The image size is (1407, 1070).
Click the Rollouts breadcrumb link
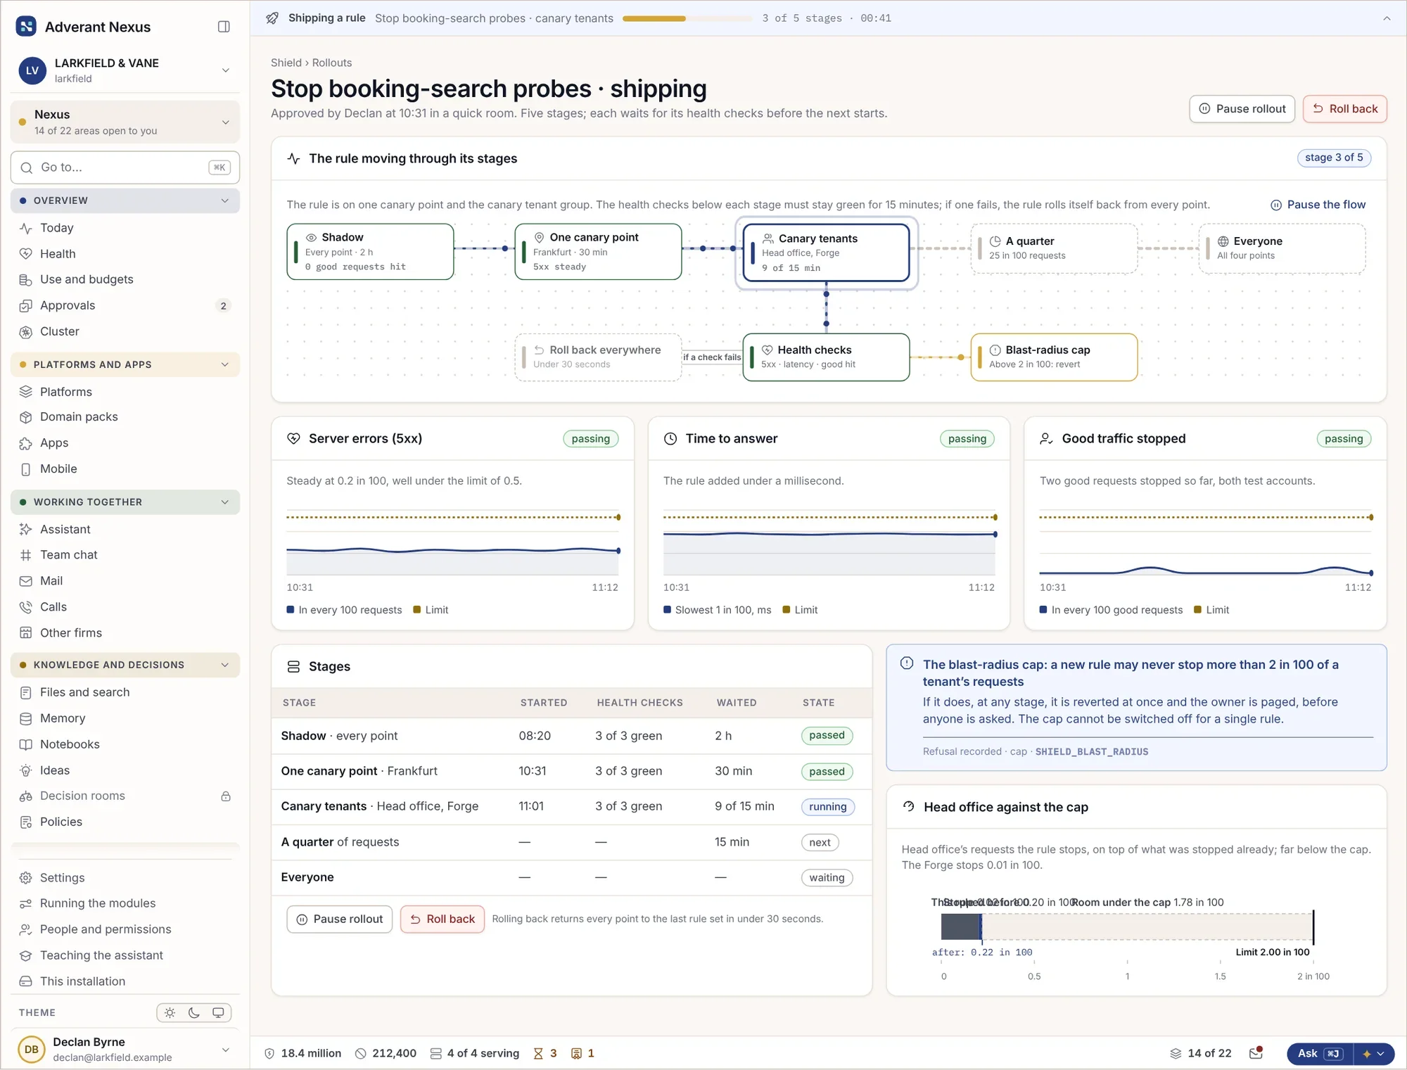(x=332, y=63)
